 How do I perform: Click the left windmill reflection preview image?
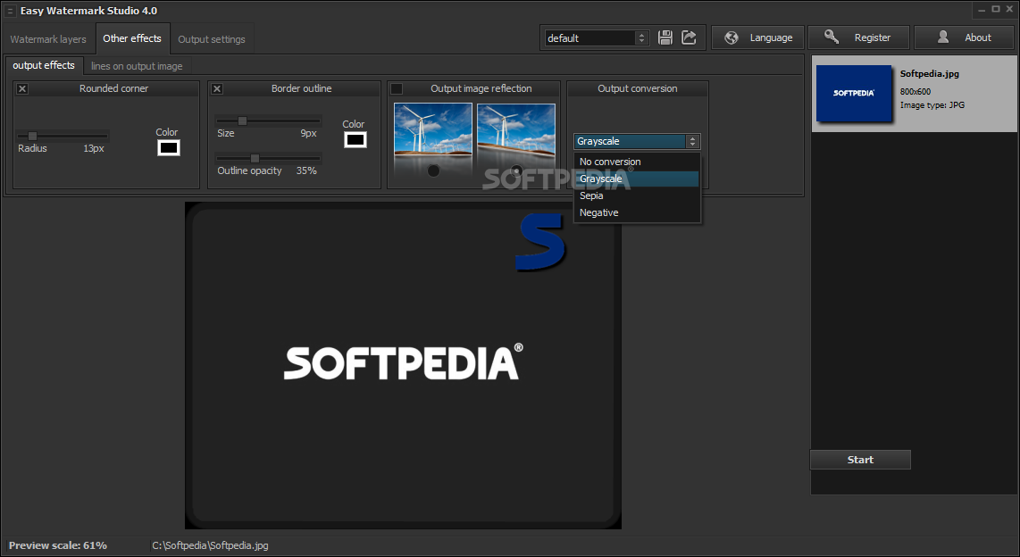(x=433, y=129)
